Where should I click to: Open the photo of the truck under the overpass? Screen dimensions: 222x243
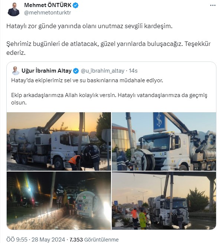pos(164,200)
